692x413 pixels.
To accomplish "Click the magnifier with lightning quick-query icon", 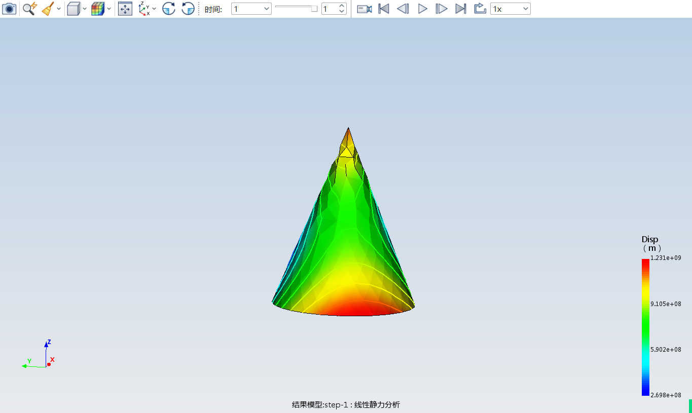I will pyautogui.click(x=30, y=9).
